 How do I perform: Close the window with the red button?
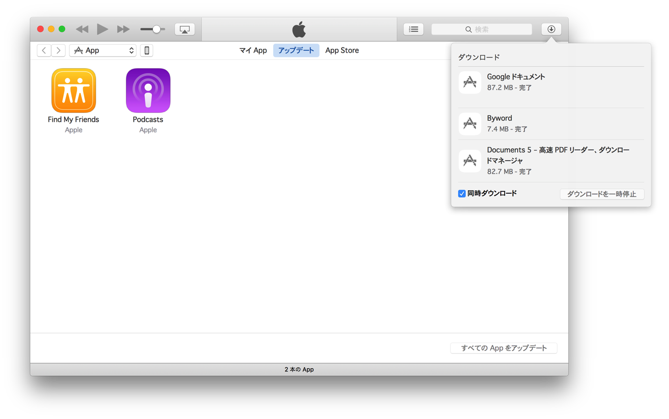click(x=41, y=29)
